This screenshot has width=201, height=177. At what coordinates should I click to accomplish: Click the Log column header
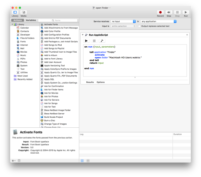[x=126, y=134]
